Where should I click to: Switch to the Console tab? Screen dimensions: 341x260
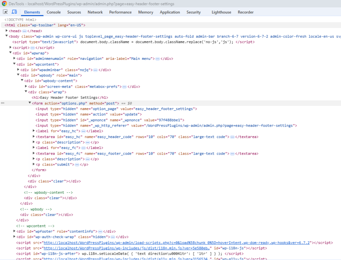[x=54, y=12]
